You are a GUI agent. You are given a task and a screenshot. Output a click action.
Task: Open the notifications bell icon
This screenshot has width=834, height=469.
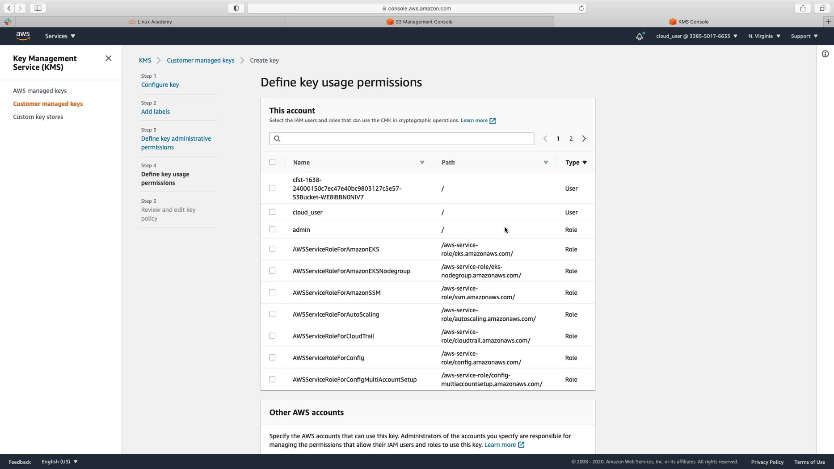[640, 36]
